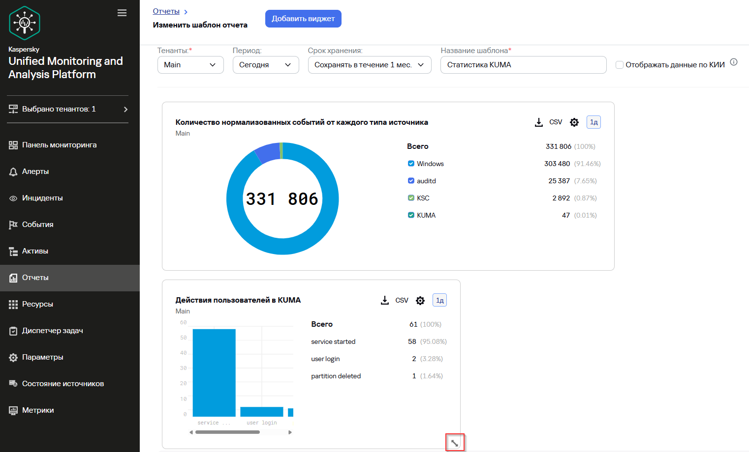This screenshot has height=452, width=749.
Task: Enable Отображать данные по КИИ checkbox
Action: (620, 65)
